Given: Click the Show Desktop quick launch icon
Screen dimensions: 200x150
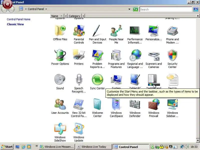Looking at the screenshot, I should (x=17, y=147).
